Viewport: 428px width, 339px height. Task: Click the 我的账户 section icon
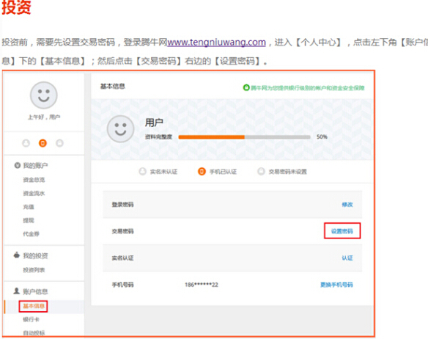pyautogui.click(x=17, y=165)
